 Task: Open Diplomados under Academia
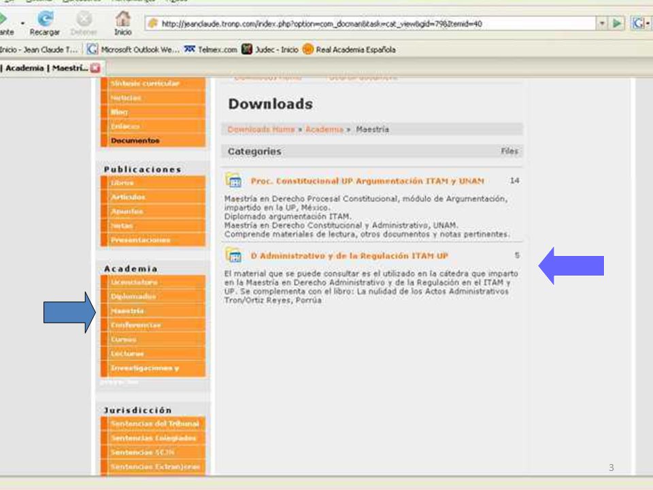coord(153,296)
